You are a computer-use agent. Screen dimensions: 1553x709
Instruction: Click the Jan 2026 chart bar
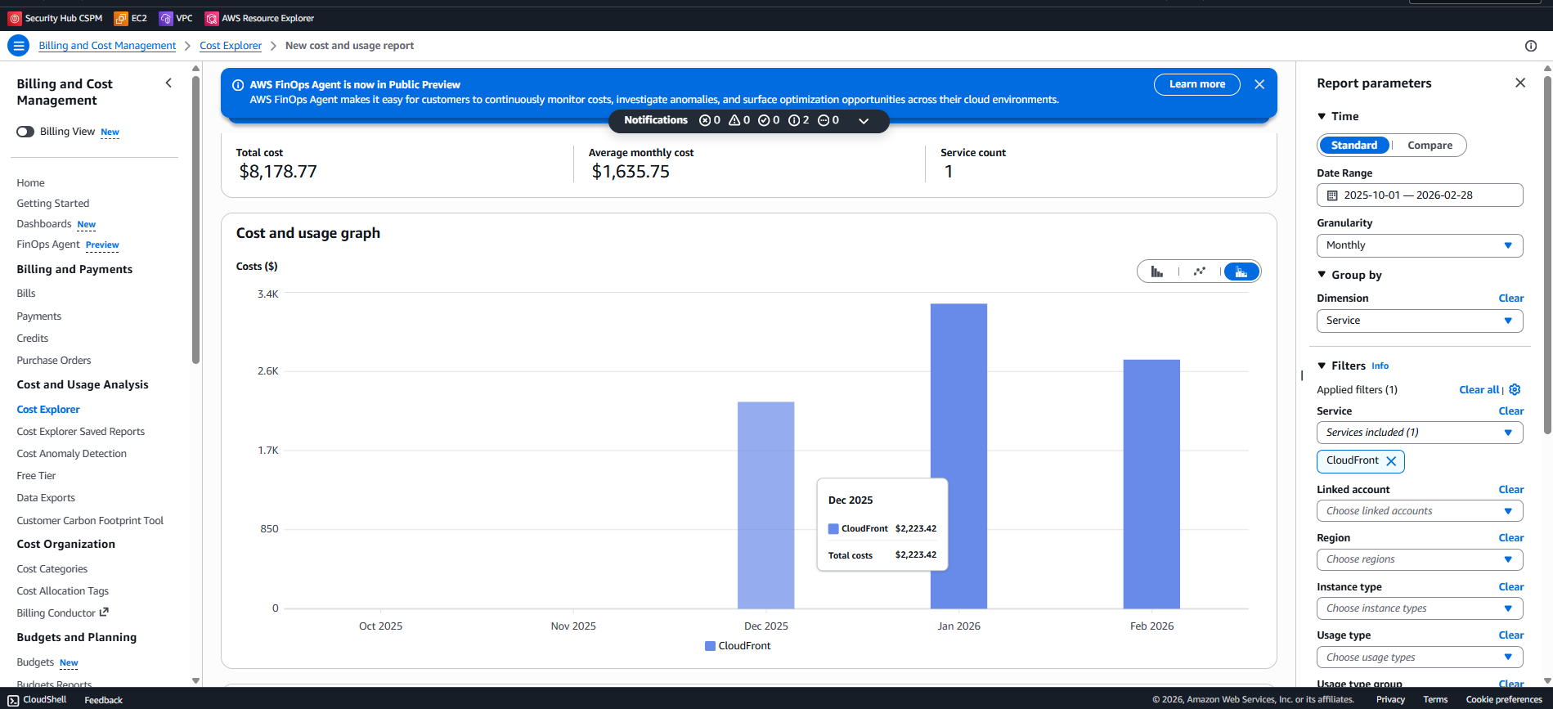tap(958, 456)
